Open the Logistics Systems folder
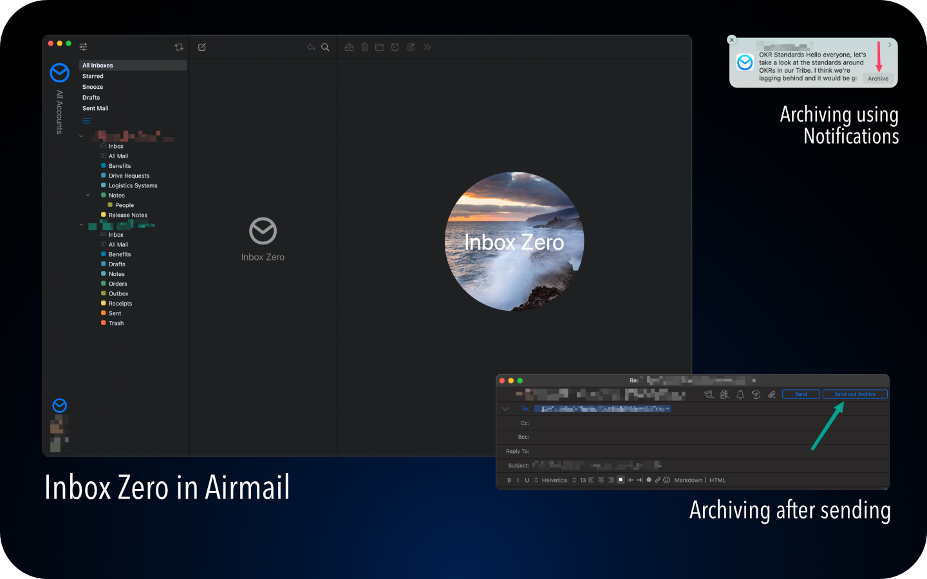Image resolution: width=927 pixels, height=579 pixels. 133,185
